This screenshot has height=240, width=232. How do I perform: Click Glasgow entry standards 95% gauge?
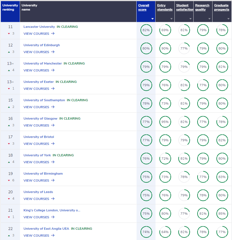click(165, 122)
